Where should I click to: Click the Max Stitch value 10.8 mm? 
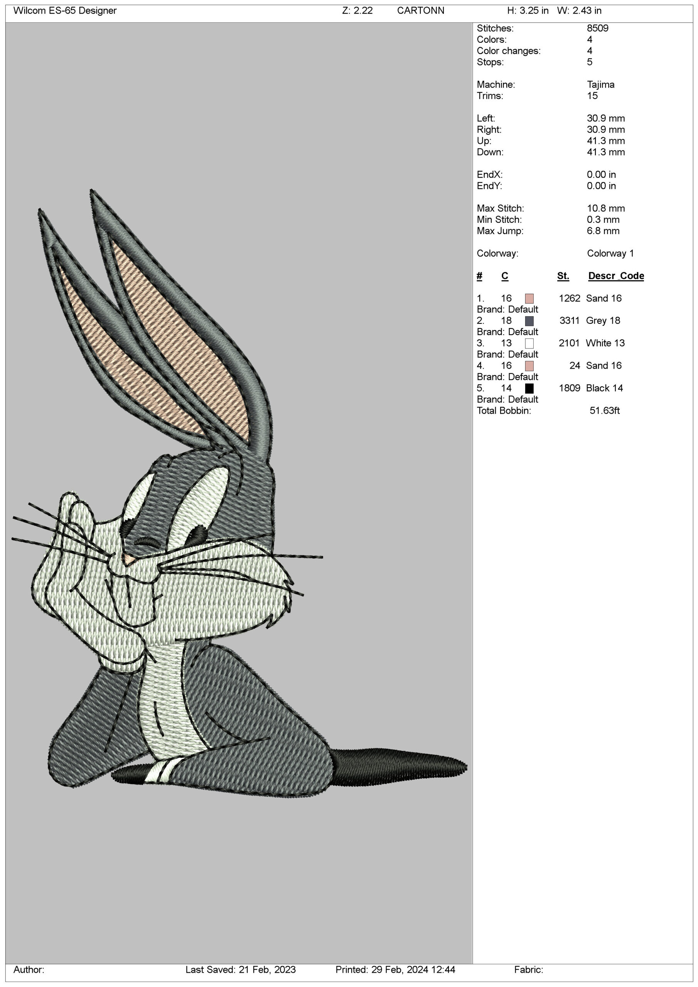pos(605,209)
